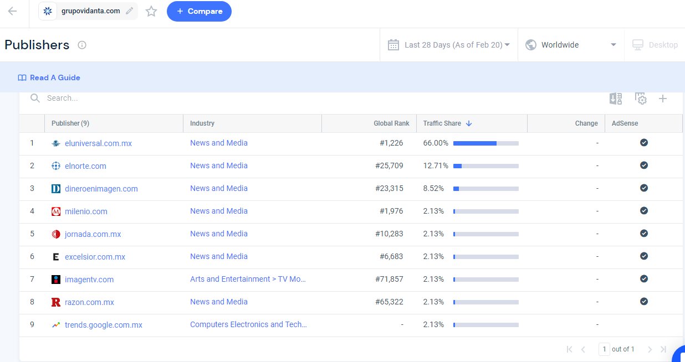This screenshot has height=362, width=685.
Task: Export table to Excel icon
Action: [x=616, y=99]
